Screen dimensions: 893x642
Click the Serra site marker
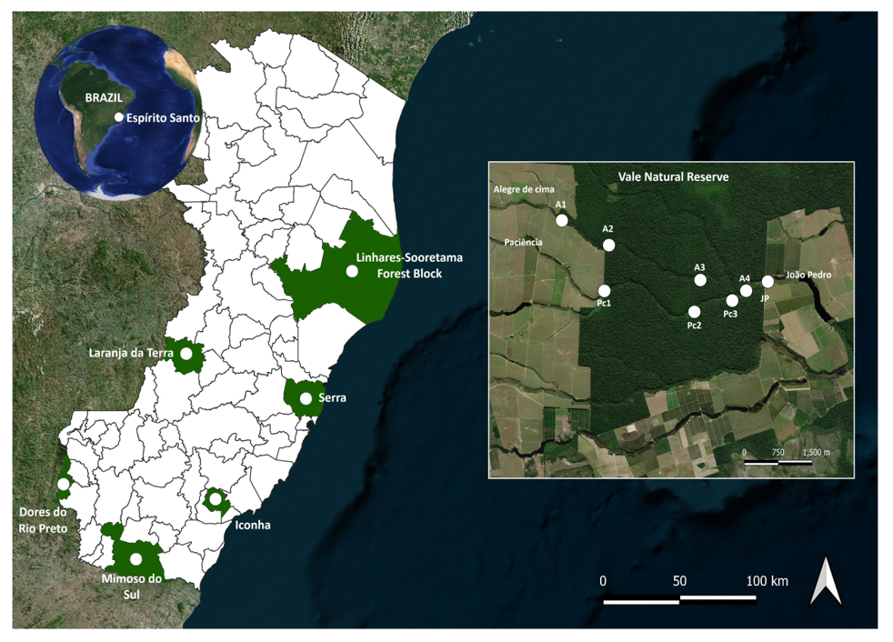tap(306, 398)
